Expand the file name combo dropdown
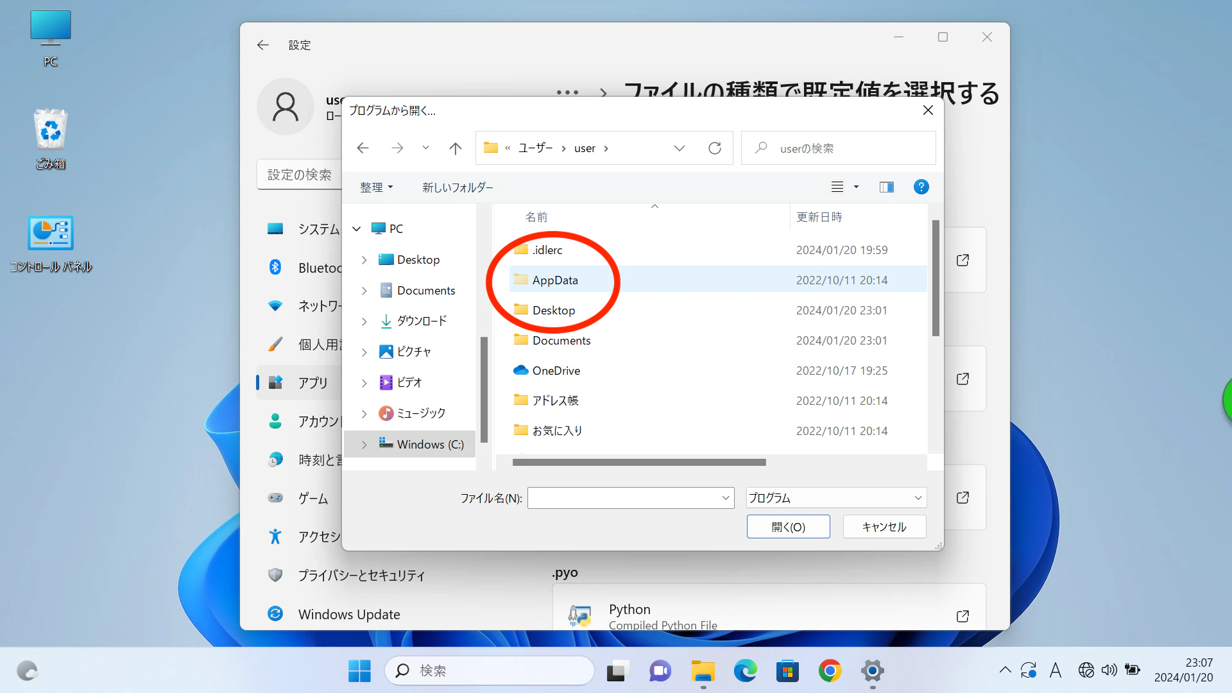 click(x=726, y=498)
